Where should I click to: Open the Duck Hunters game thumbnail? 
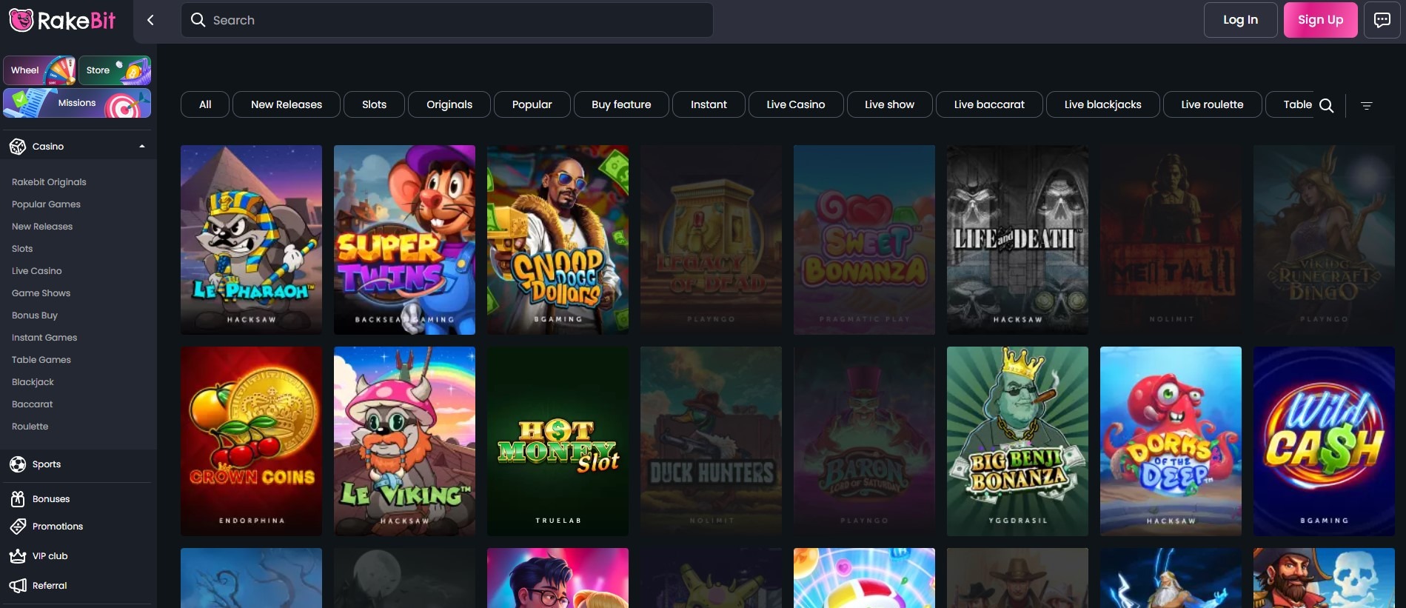coord(711,441)
